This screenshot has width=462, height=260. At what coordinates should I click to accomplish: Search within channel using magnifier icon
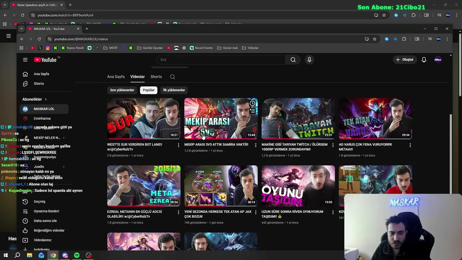(x=173, y=77)
